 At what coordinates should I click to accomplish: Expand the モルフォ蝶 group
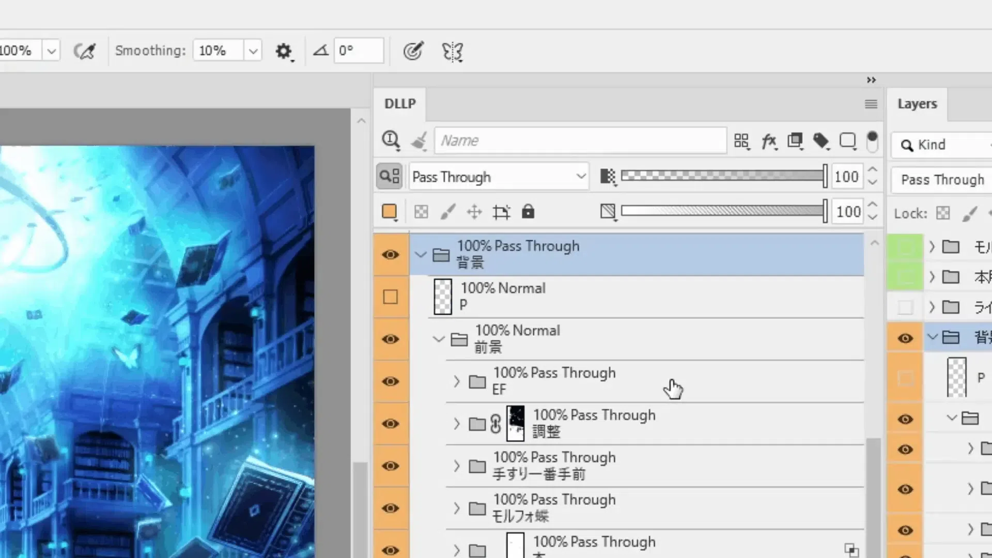tap(457, 508)
